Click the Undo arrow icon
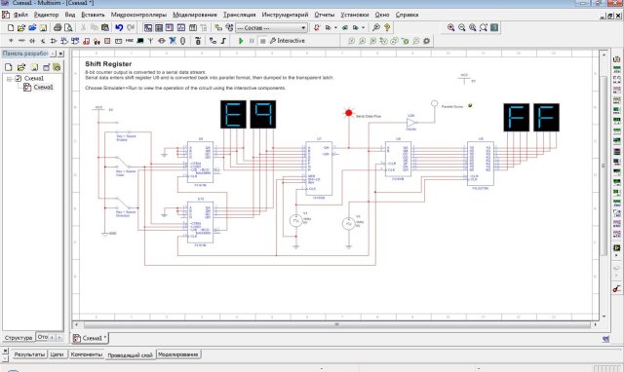This screenshot has height=372, width=624. [x=119, y=27]
